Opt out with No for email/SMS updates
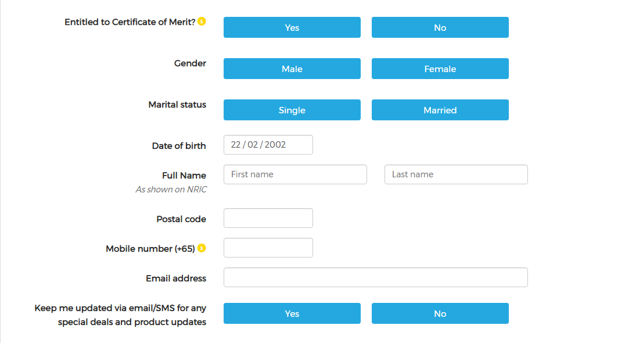 click(x=440, y=313)
